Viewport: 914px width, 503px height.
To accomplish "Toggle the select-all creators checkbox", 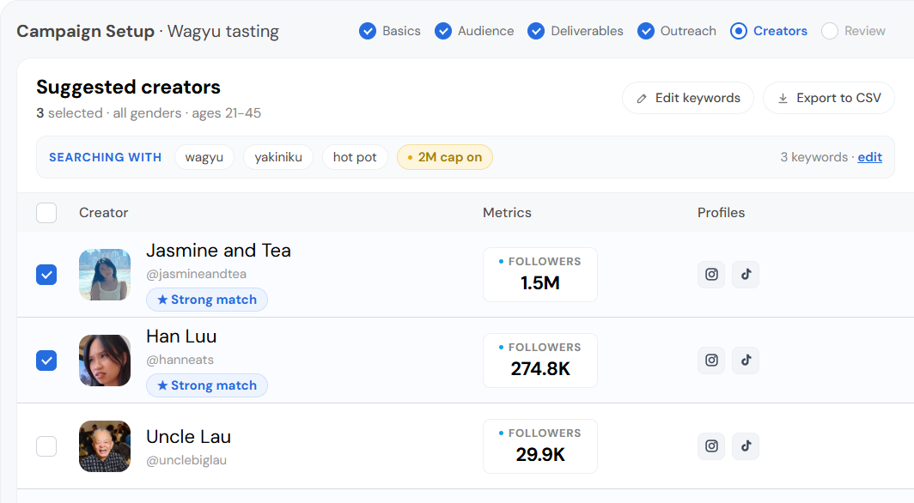I will tap(46, 213).
